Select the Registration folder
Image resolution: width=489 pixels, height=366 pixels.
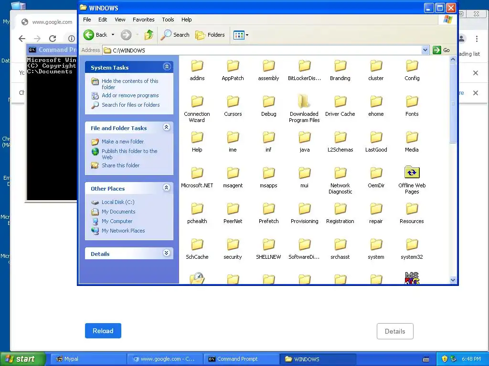point(340,214)
